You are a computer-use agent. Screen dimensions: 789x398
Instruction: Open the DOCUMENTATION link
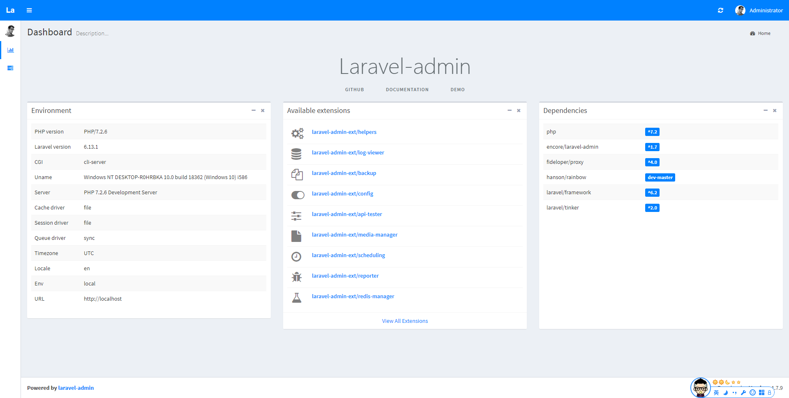tap(407, 90)
